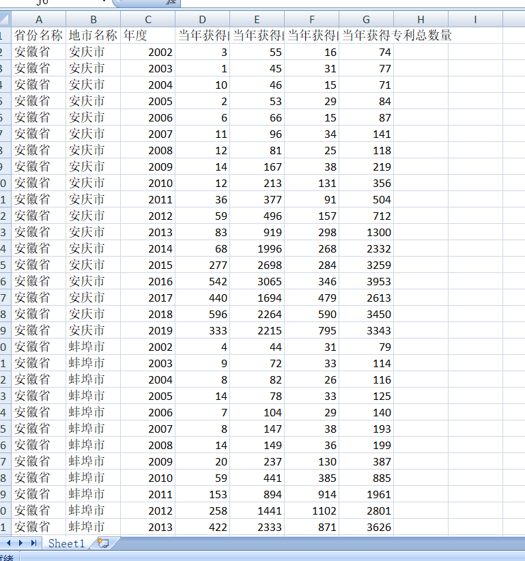The width and height of the screenshot is (525, 561).
Task: Select the cell containing 504
Action: click(366, 200)
